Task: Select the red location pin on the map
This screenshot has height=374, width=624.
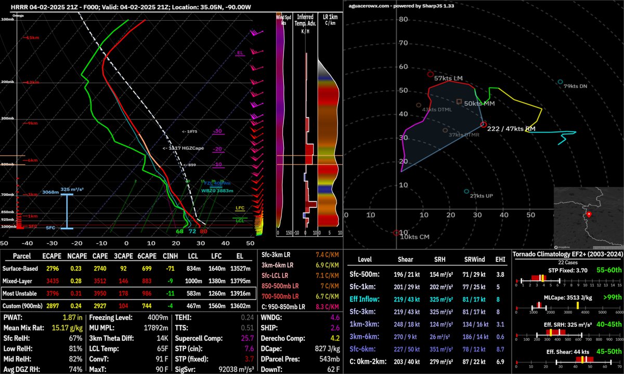Action: (589, 214)
